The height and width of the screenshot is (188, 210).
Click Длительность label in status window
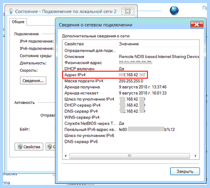[33, 63]
